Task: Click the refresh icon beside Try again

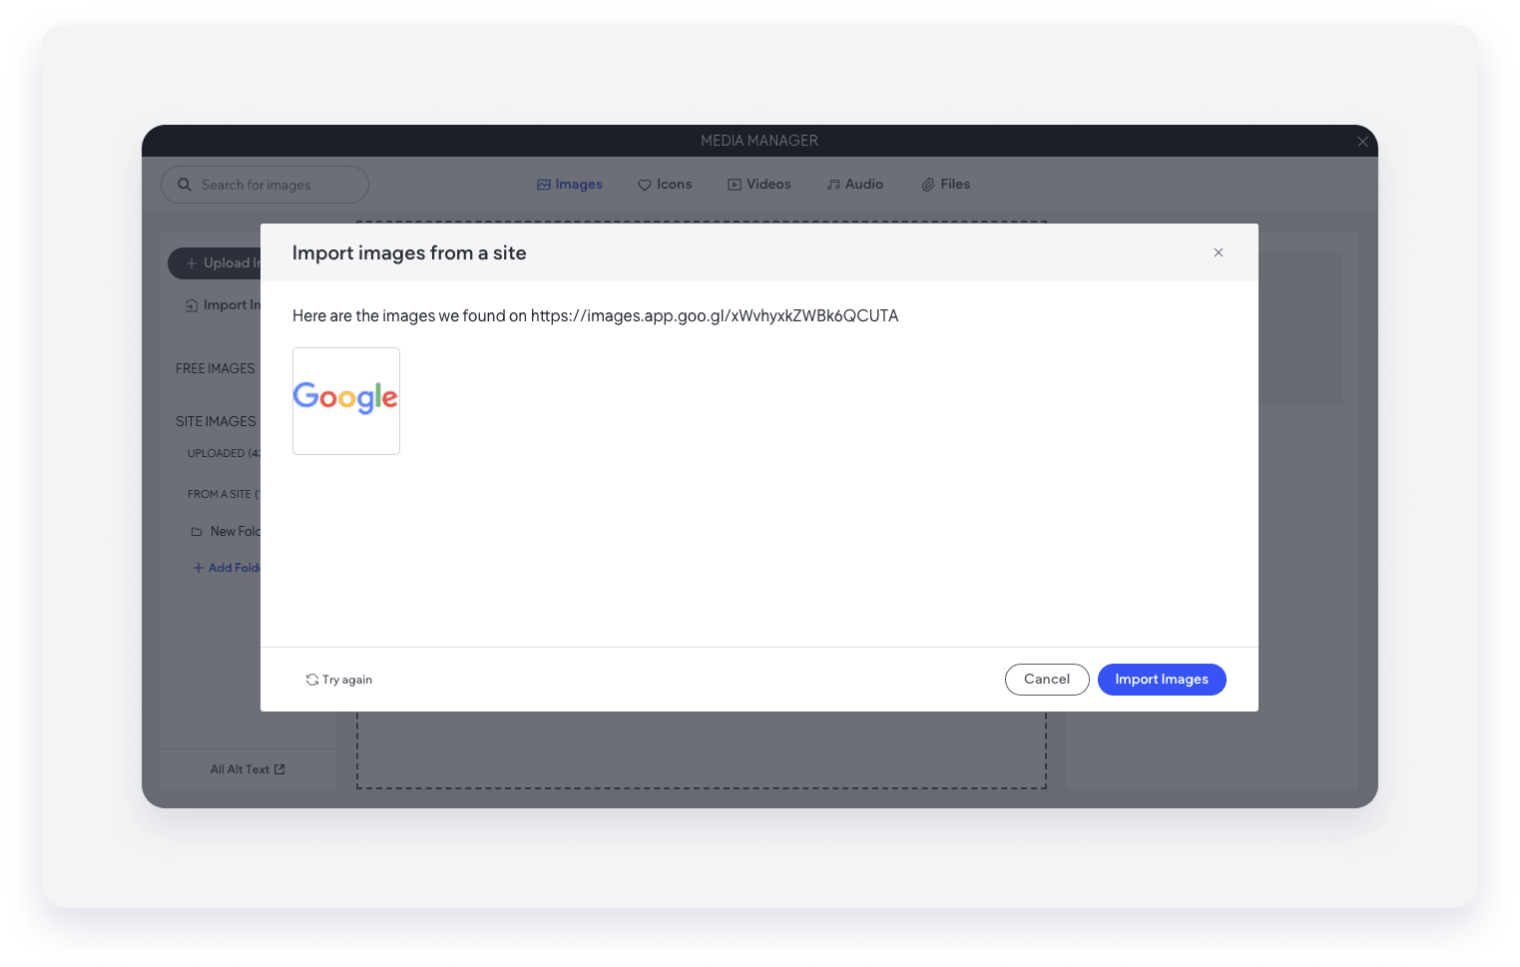Action: [312, 680]
